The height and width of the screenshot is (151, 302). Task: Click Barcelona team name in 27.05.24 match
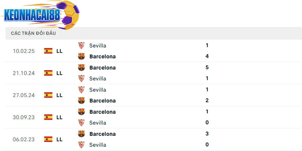click(x=102, y=100)
